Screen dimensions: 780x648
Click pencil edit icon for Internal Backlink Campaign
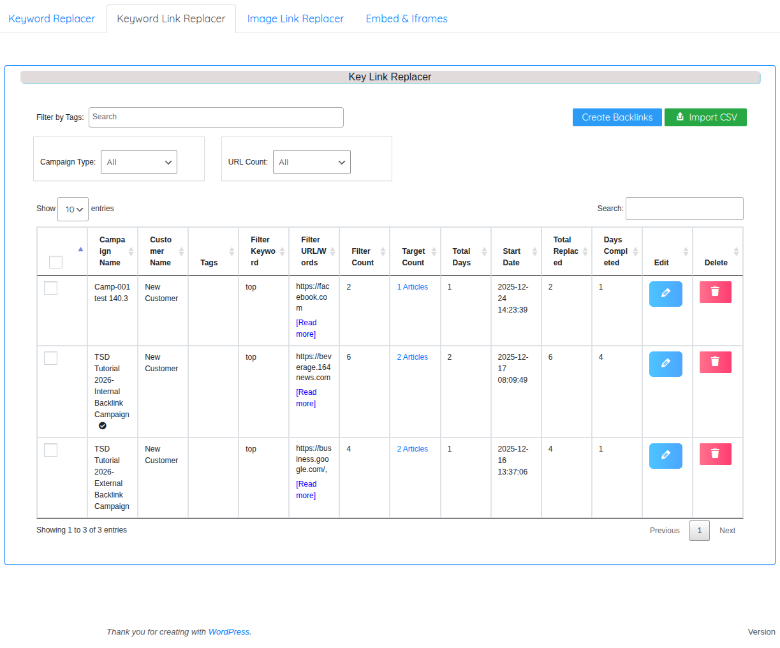(x=665, y=364)
